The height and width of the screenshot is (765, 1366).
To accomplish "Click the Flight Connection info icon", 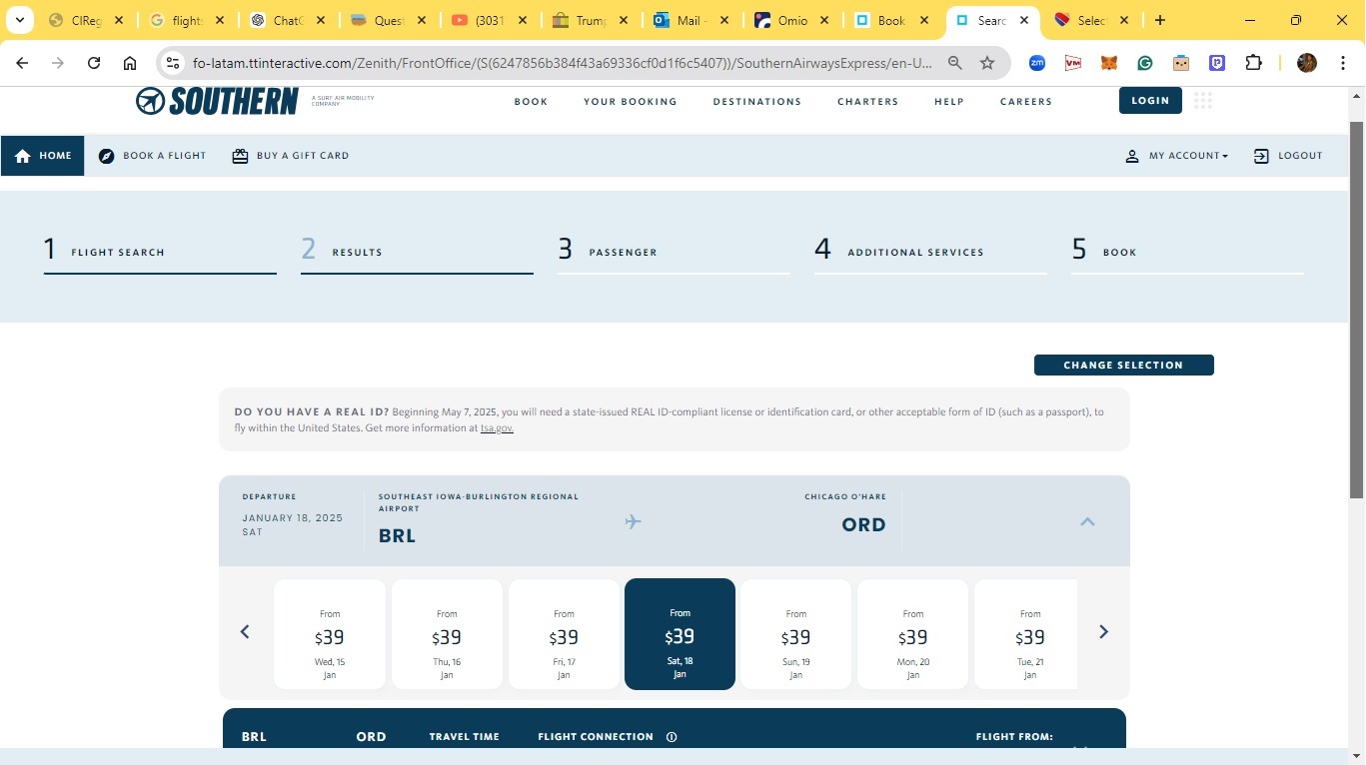I will [x=672, y=737].
